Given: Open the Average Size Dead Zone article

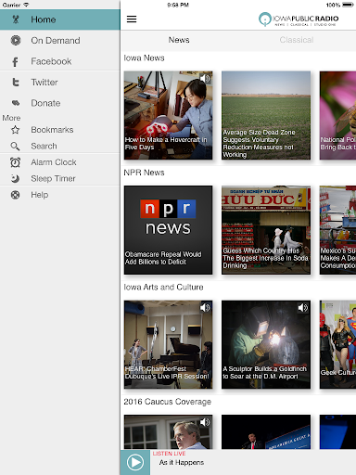Looking at the screenshot, I should pos(266,115).
